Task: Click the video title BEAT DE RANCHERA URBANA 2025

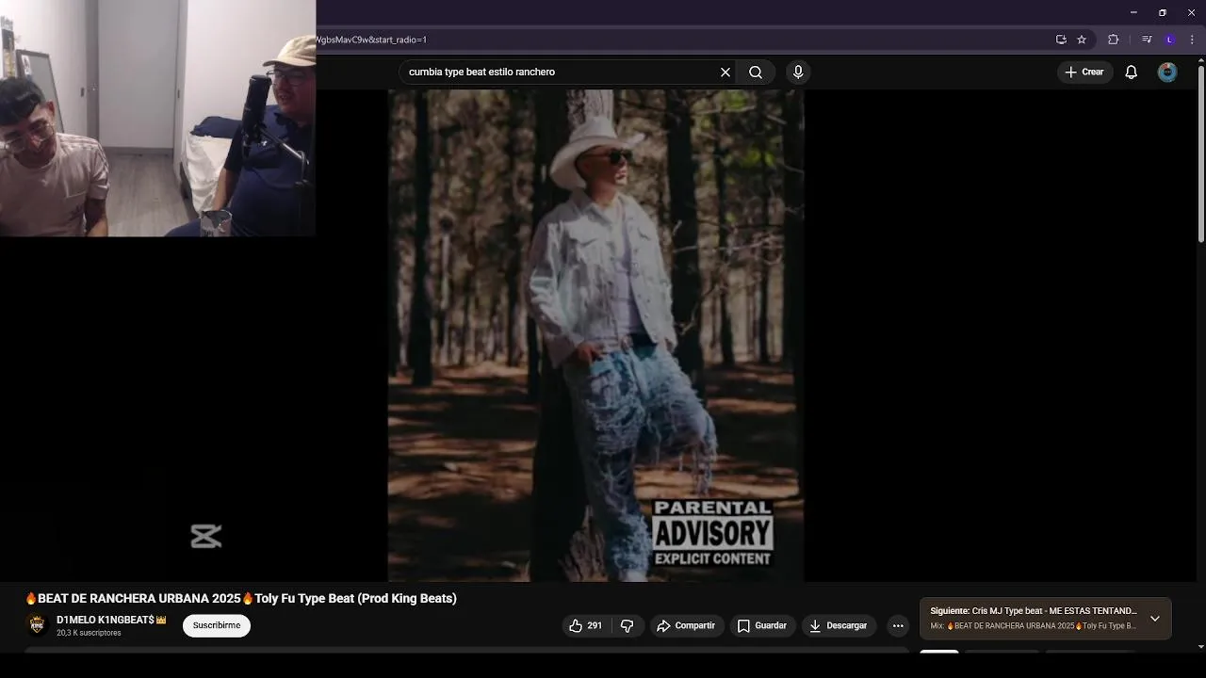Action: click(x=241, y=598)
